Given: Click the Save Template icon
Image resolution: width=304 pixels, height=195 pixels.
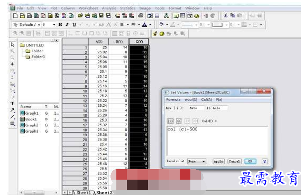Looking at the screenshot, I should click(x=108, y=16).
